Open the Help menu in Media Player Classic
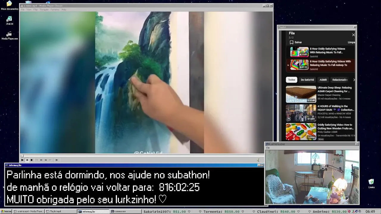 (x=64, y=10)
